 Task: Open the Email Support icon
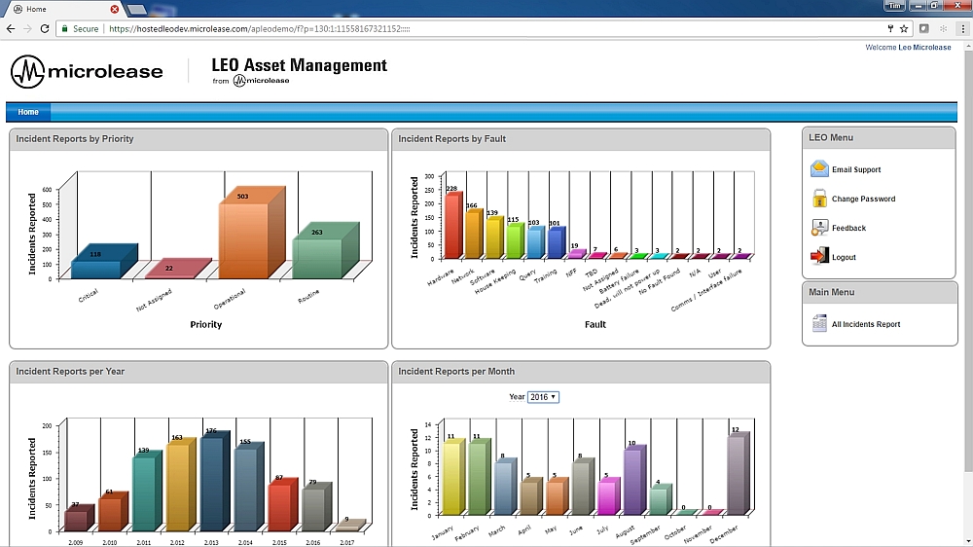pyautogui.click(x=819, y=169)
